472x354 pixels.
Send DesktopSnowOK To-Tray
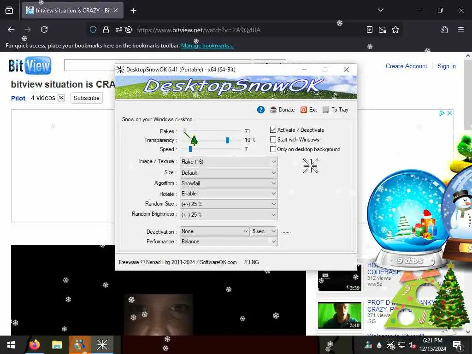tap(336, 110)
